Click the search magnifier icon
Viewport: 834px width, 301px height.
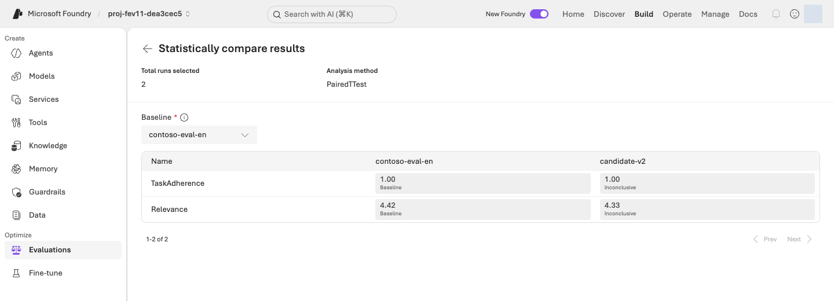tap(277, 14)
